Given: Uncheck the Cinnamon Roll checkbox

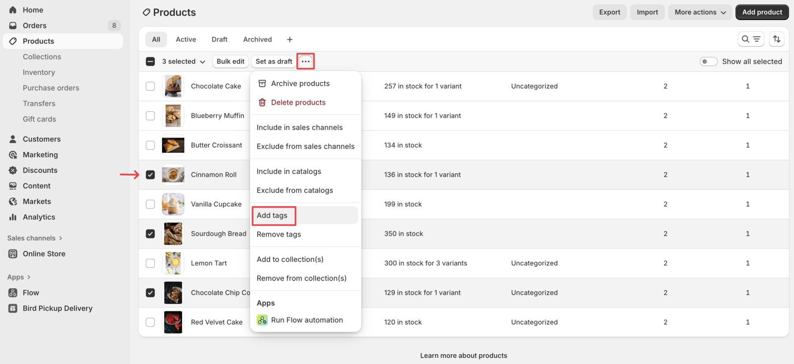Looking at the screenshot, I should pos(150,175).
